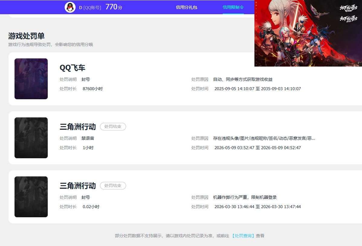Click truncated reason 存在违规头像/图片
The height and width of the screenshot is (246, 362).
tap(264, 138)
